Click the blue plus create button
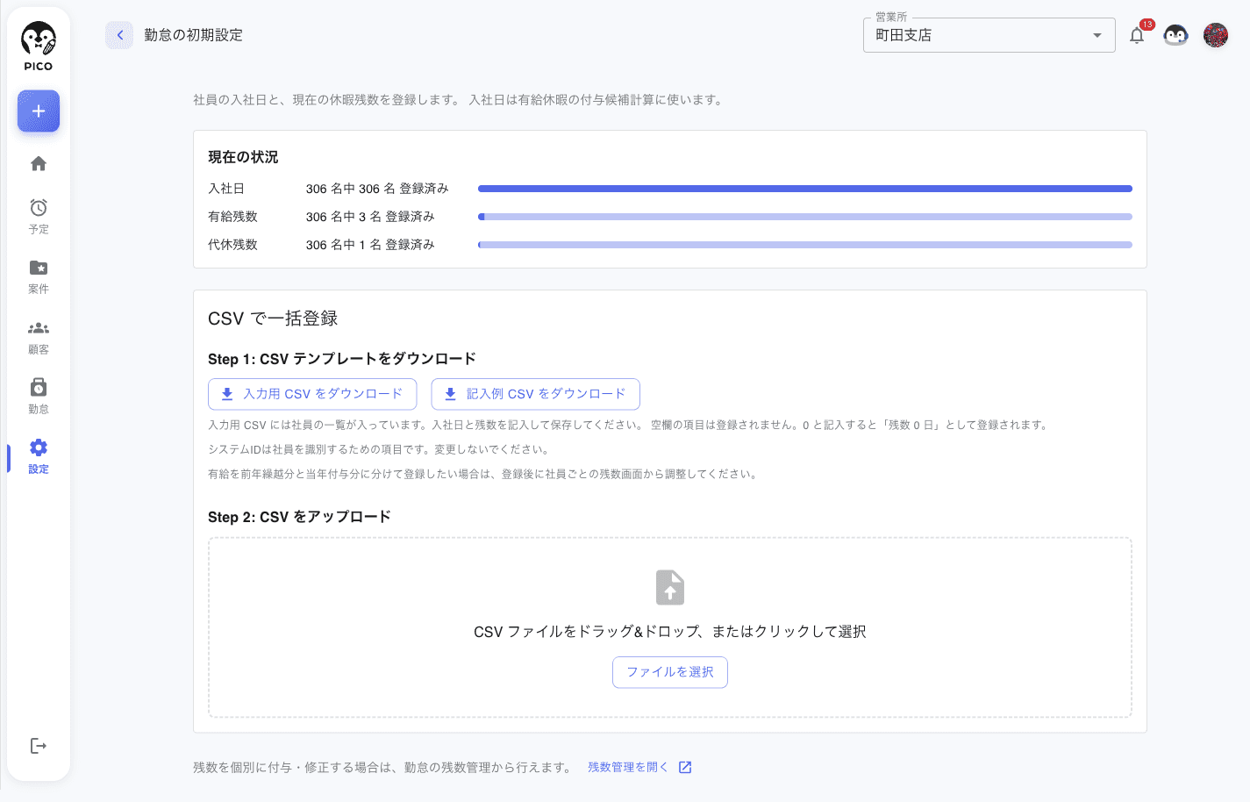The width and height of the screenshot is (1250, 802). point(39,111)
